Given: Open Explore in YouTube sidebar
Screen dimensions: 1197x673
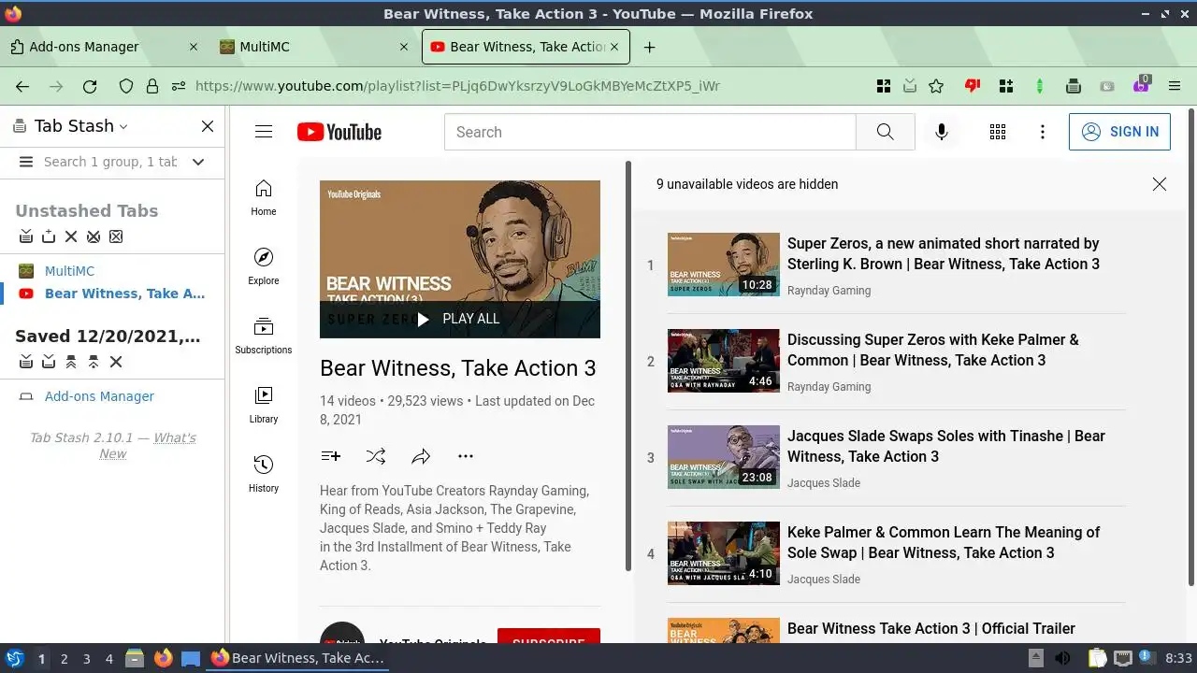Looking at the screenshot, I should click(264, 266).
